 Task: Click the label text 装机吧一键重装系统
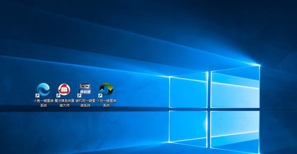[x=85, y=103]
